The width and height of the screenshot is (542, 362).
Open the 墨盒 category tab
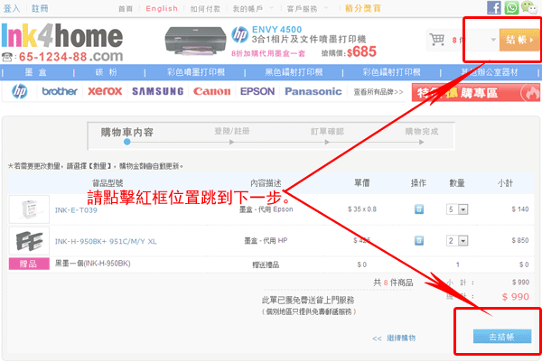(35, 72)
